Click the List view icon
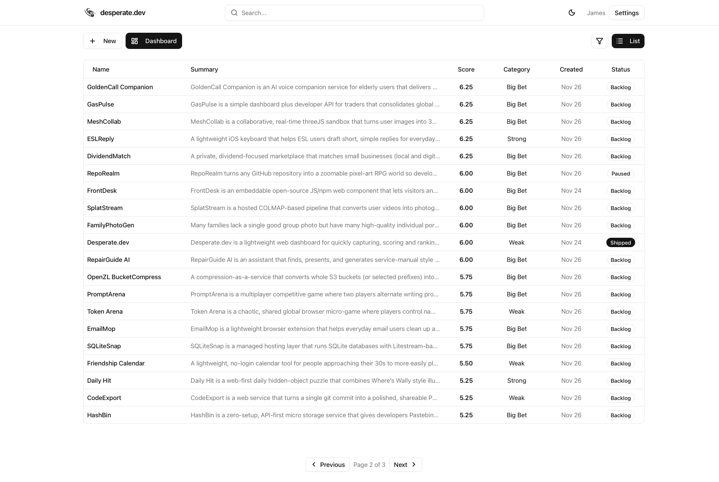Image resolution: width=719 pixels, height=482 pixels. tap(620, 41)
